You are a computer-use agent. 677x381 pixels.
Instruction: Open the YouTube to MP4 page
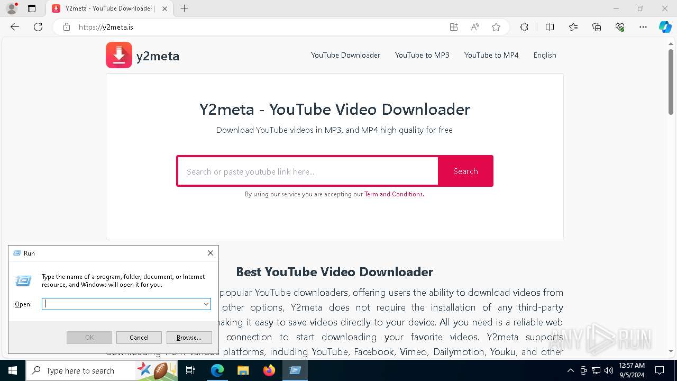point(491,55)
